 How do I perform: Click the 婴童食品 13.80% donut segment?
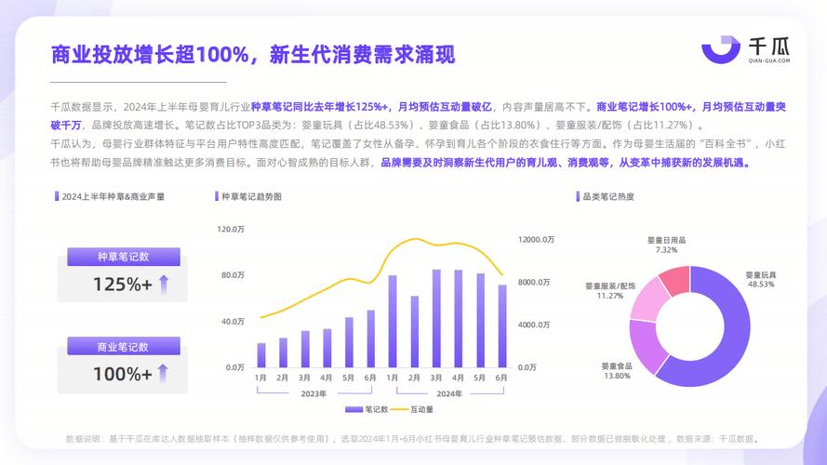pyautogui.click(x=647, y=344)
